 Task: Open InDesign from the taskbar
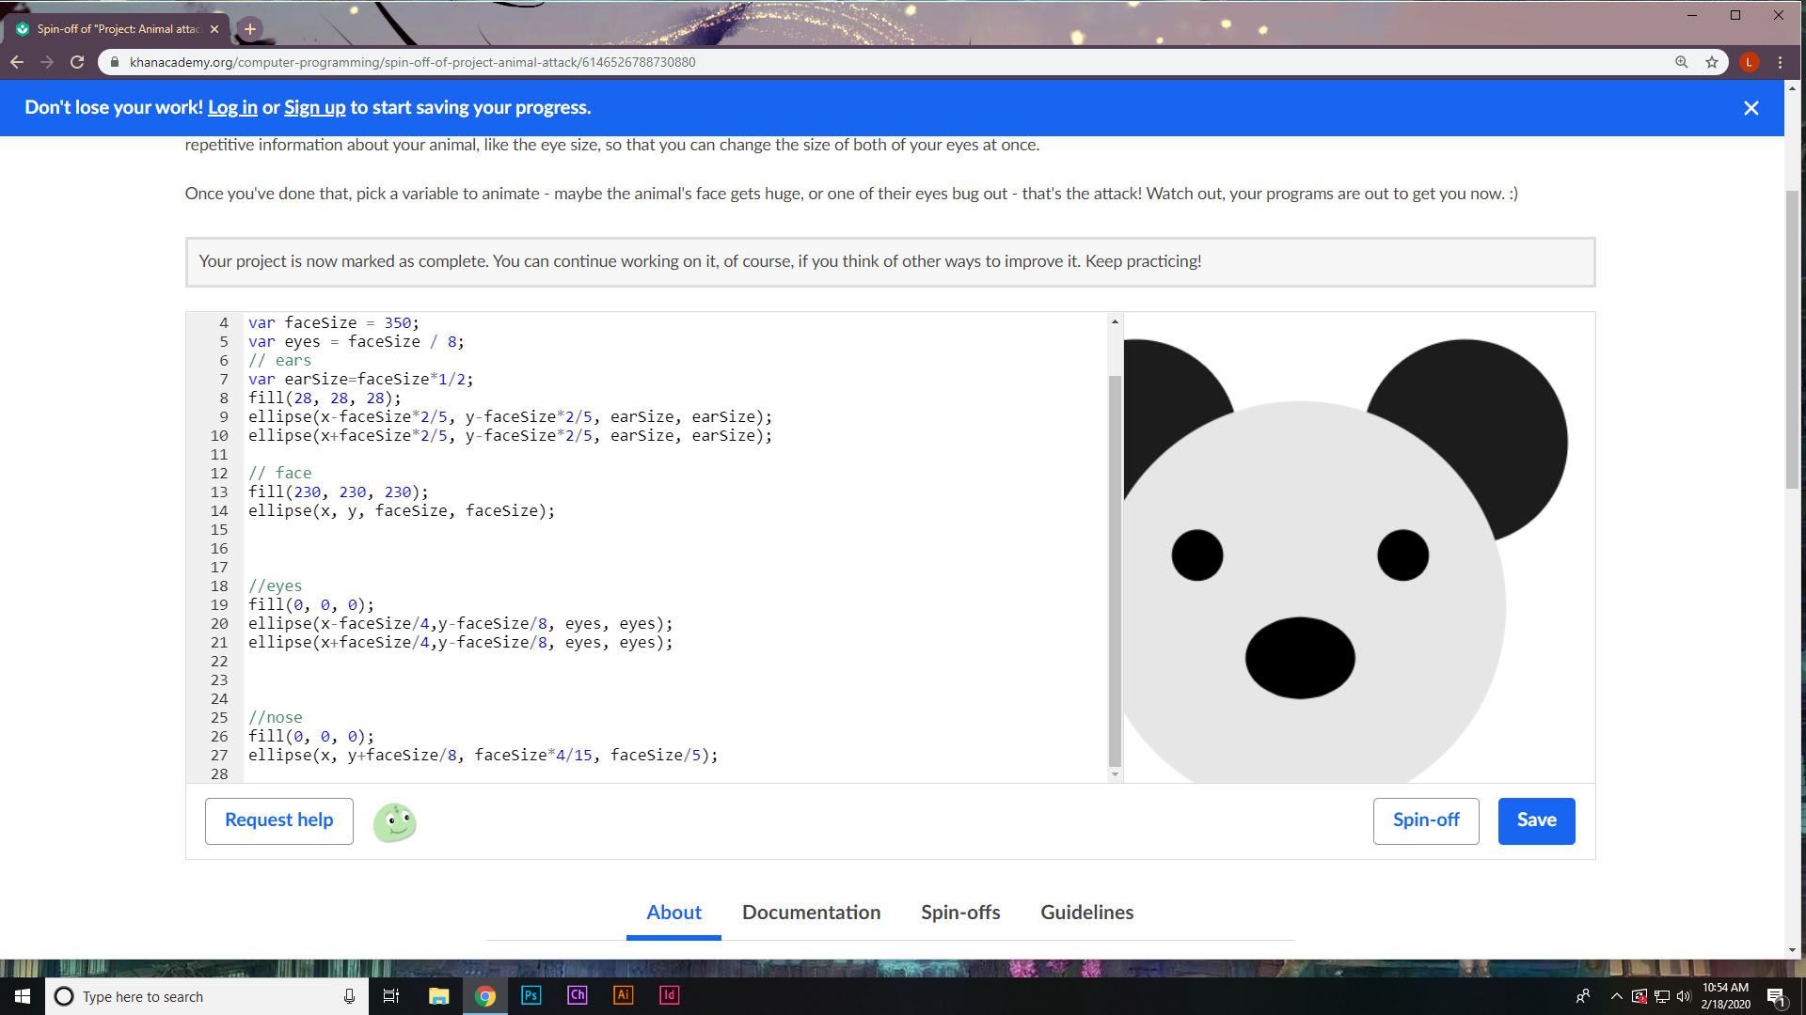669,995
